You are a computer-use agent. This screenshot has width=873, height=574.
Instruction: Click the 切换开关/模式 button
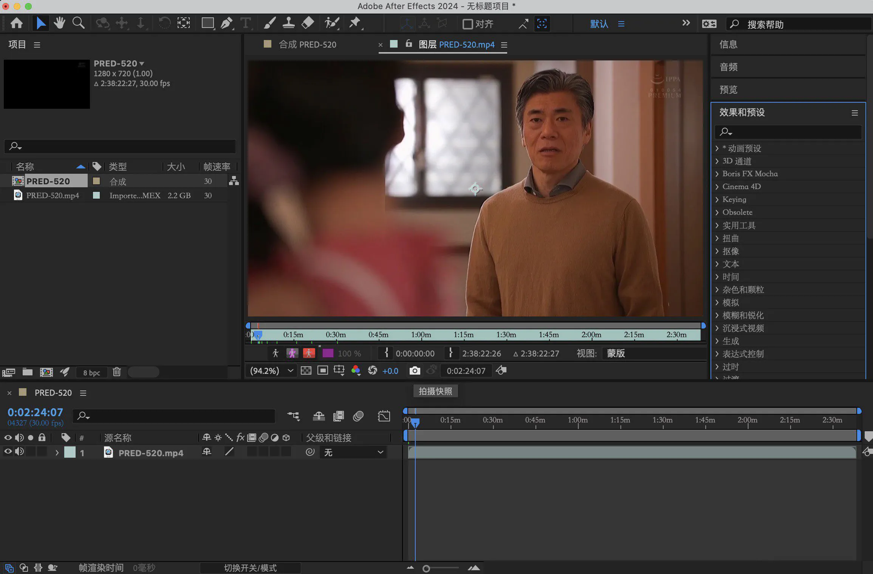point(250,568)
